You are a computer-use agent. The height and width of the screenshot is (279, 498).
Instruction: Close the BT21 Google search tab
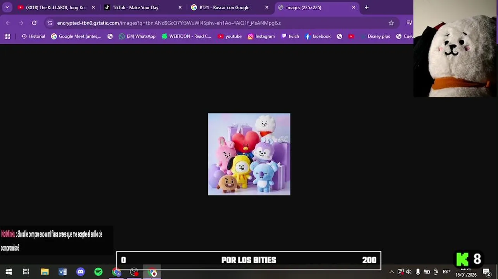click(x=267, y=7)
